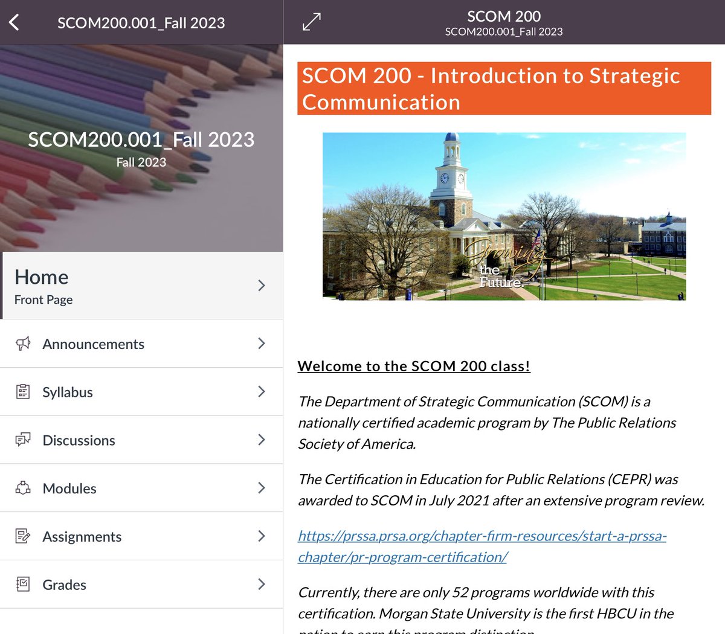
Task: Click the orange SCOM 200 Introduction title banner
Action: tap(504, 89)
